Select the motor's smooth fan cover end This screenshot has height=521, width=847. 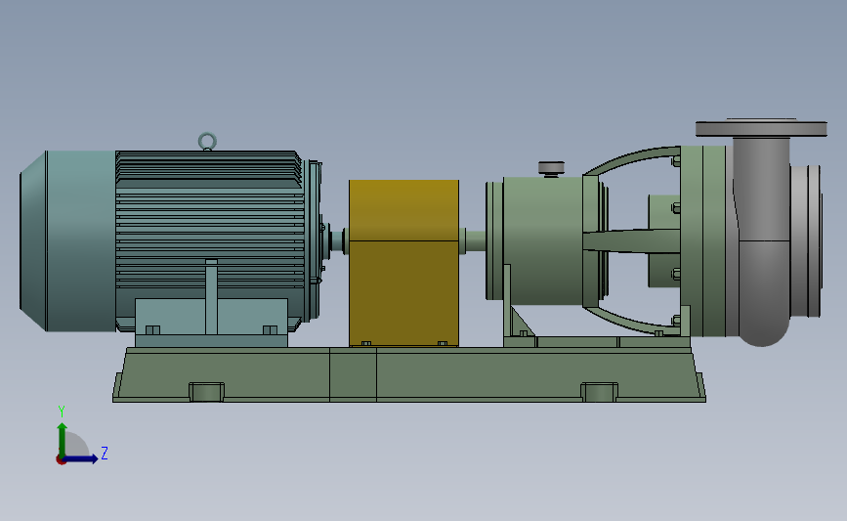click(67, 241)
